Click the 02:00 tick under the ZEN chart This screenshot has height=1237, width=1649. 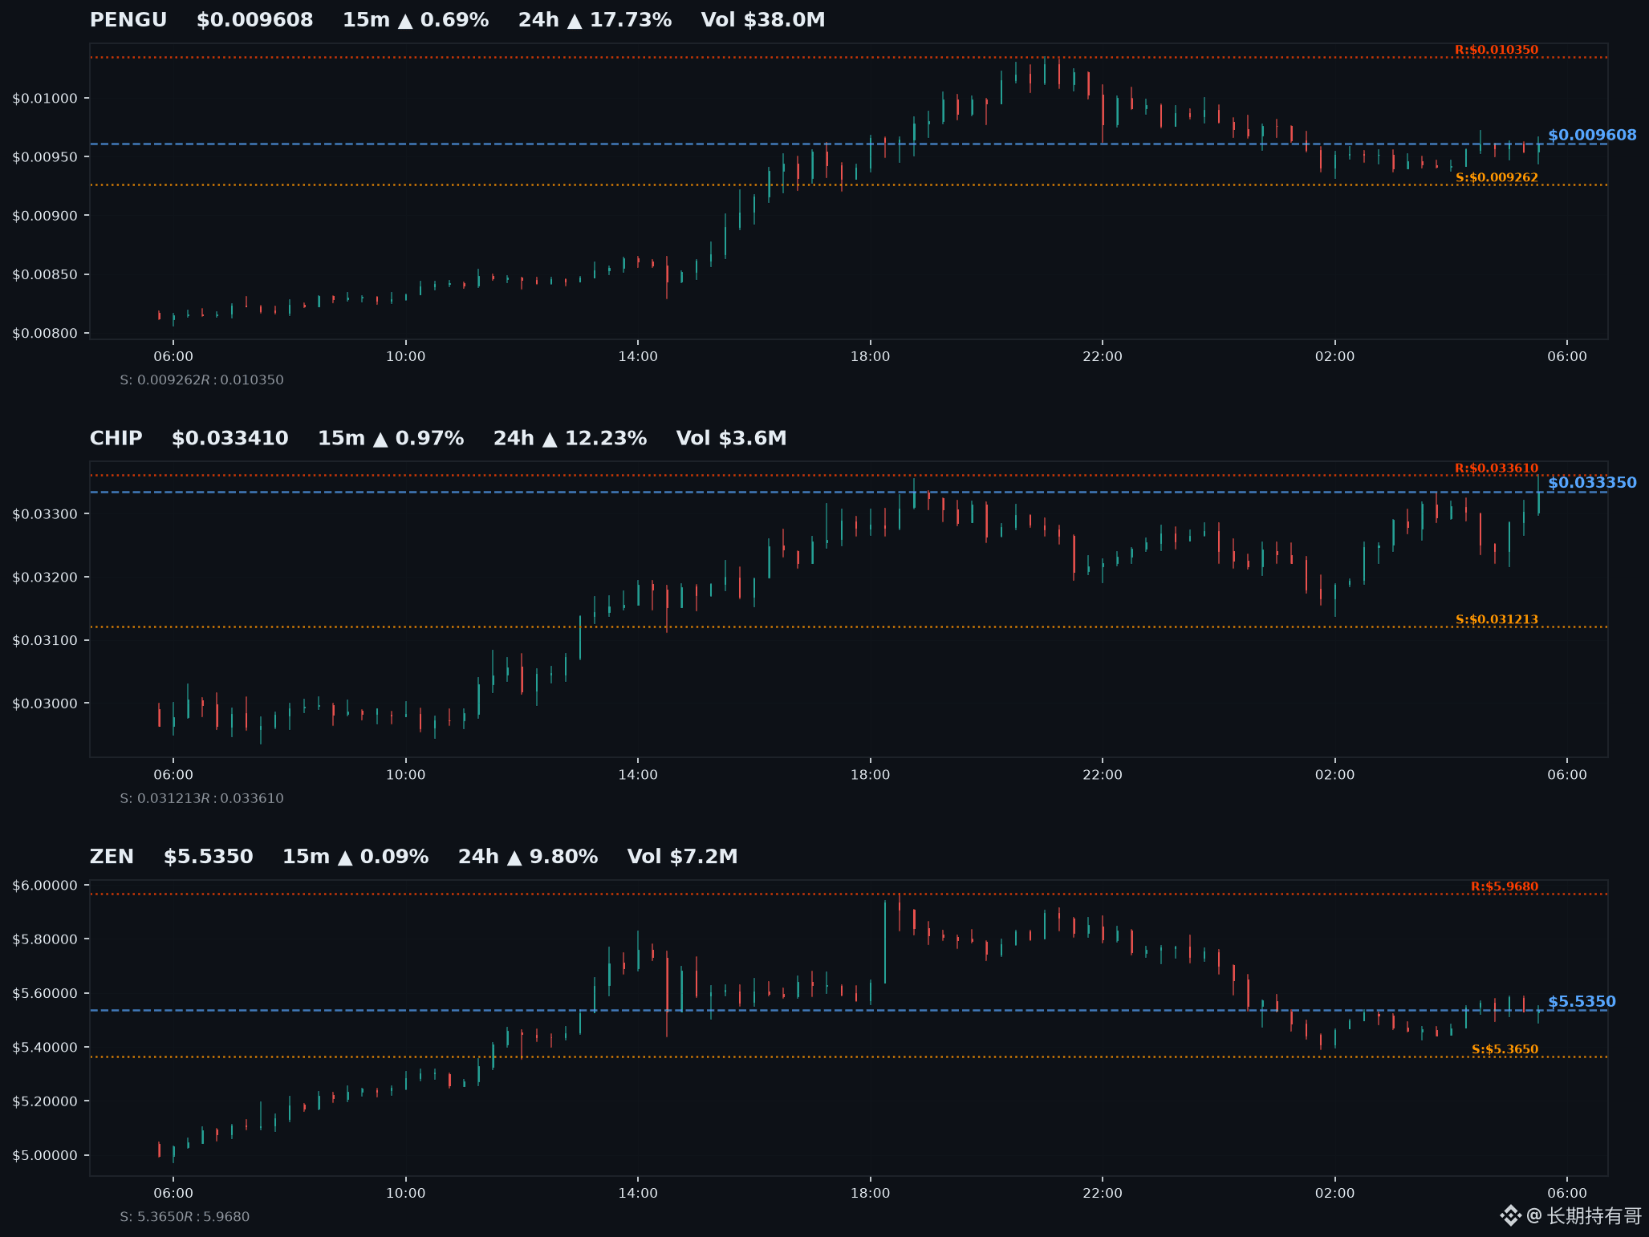[x=1335, y=1194]
